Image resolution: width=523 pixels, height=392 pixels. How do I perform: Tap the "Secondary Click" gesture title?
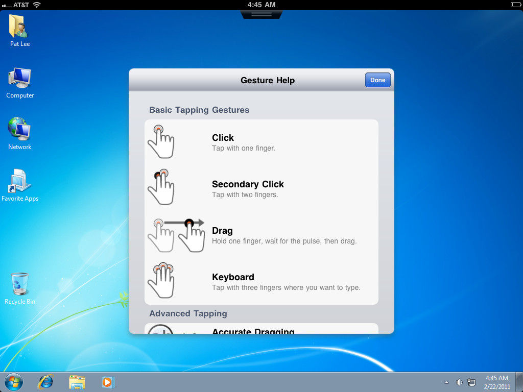[x=248, y=184]
